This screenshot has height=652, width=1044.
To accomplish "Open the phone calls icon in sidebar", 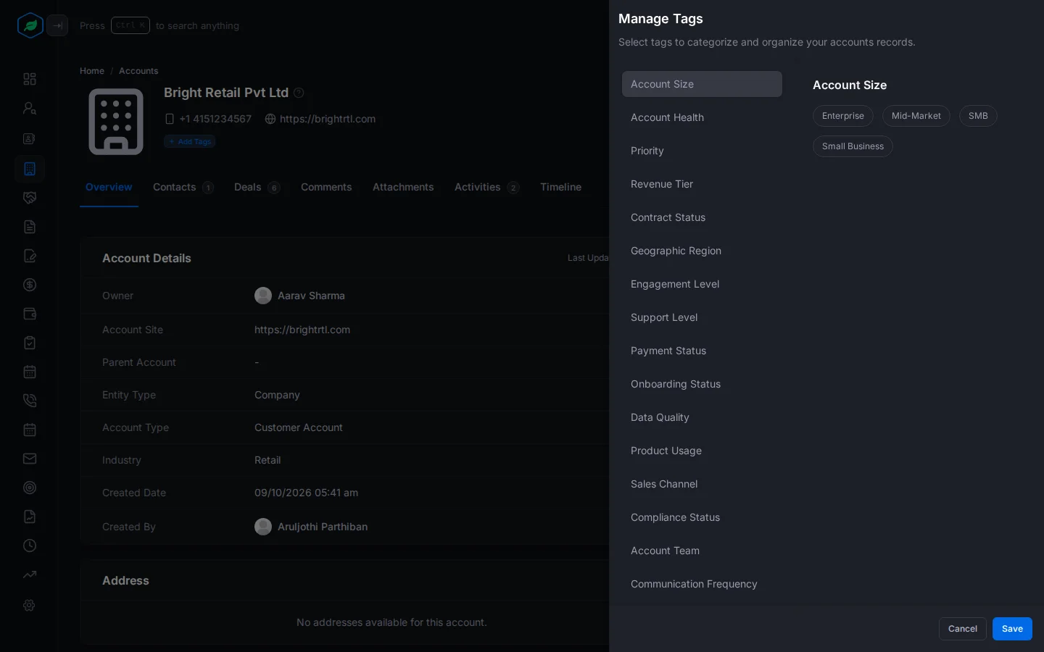I will [30, 401].
